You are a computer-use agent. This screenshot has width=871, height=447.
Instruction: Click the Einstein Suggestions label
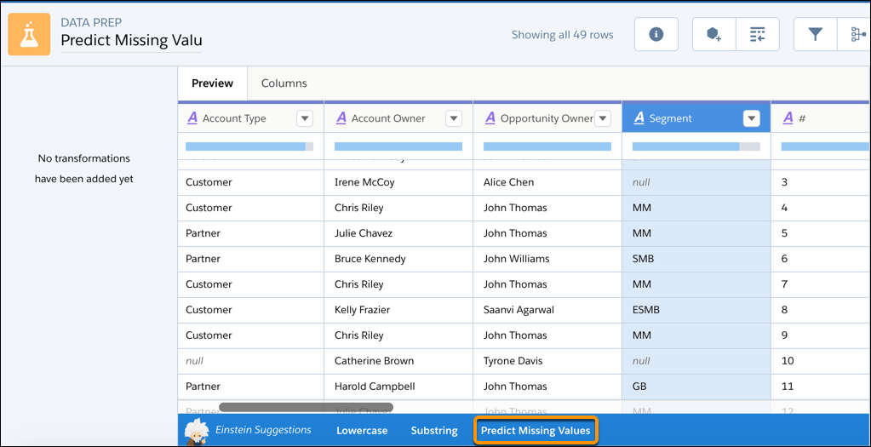pyautogui.click(x=263, y=430)
